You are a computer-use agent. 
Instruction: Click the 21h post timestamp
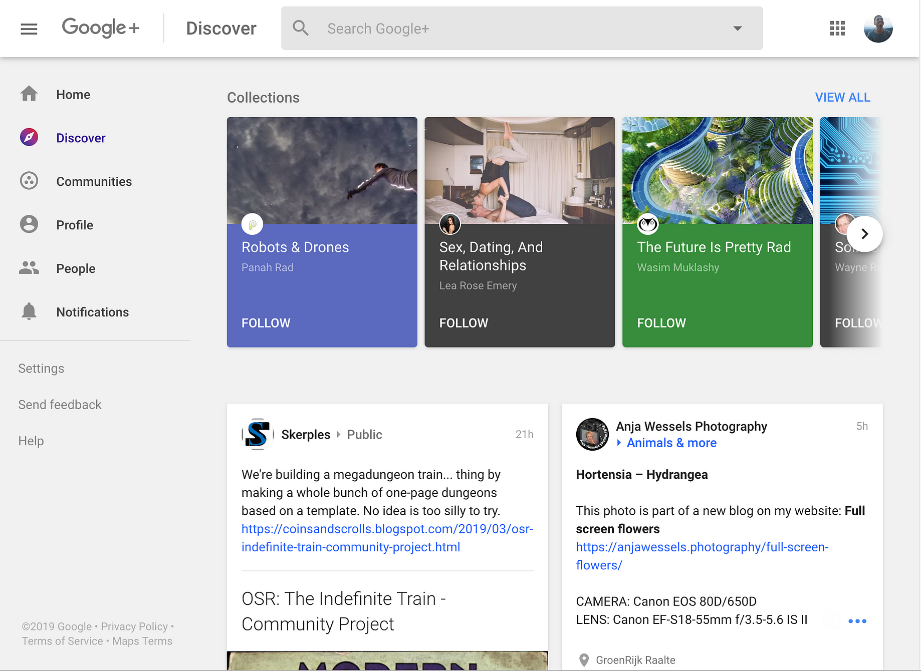click(x=524, y=434)
